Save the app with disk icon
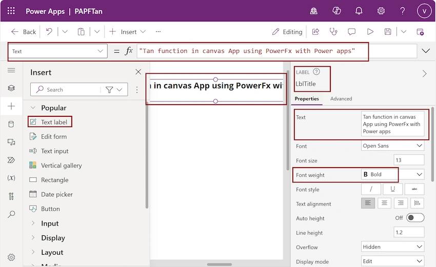 point(388,32)
